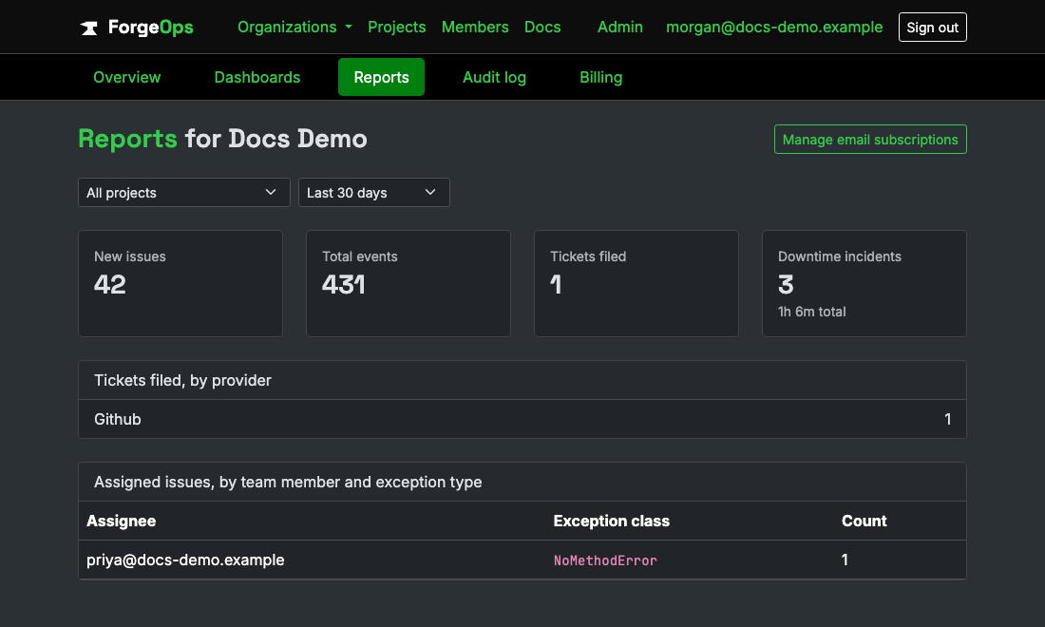Switch to the Overview tab
The width and height of the screenshot is (1045, 627).
coord(126,77)
